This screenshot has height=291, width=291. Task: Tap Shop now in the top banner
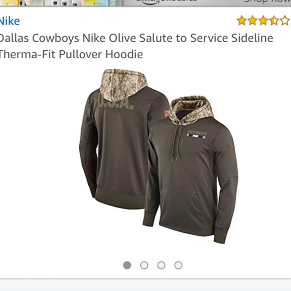pyautogui.click(x=267, y=2)
